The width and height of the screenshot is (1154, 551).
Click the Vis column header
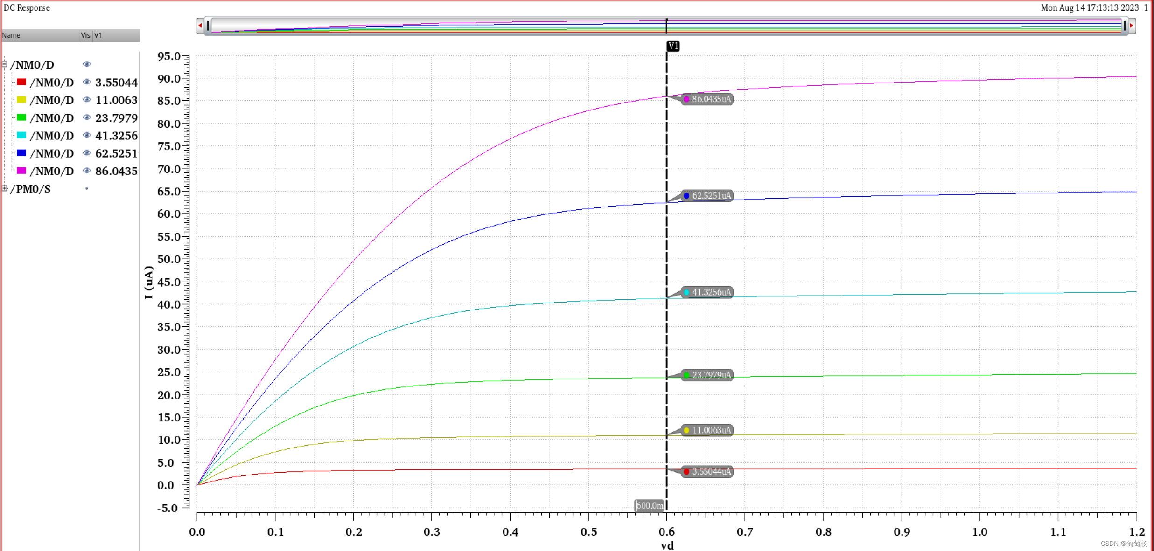[x=86, y=35]
